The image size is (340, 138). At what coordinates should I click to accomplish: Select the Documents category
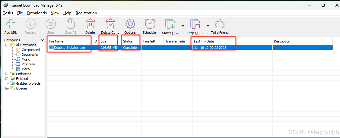[x=30, y=55]
